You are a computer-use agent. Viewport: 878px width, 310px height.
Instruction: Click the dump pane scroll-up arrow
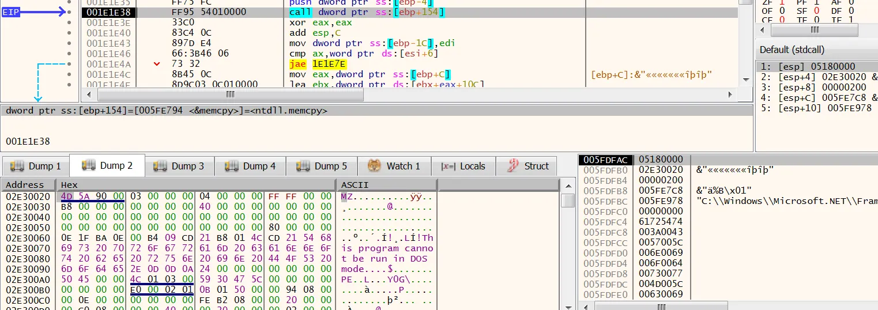coord(568,185)
